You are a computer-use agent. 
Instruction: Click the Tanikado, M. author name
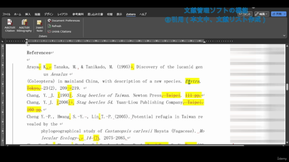[x=99, y=67]
